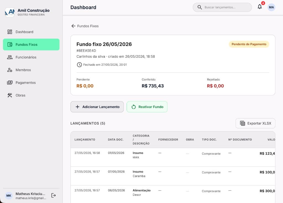The image size is (283, 203).
Task: Click the logout icon beside Matheus
Action: (x=54, y=196)
